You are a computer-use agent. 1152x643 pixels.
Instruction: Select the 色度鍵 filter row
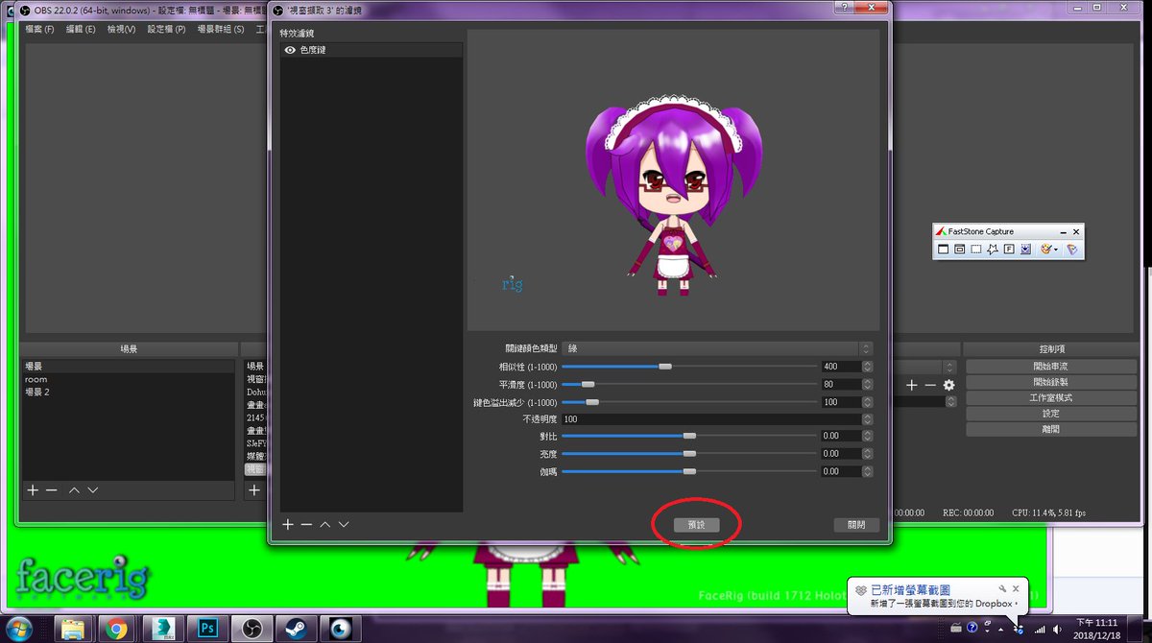pos(372,50)
